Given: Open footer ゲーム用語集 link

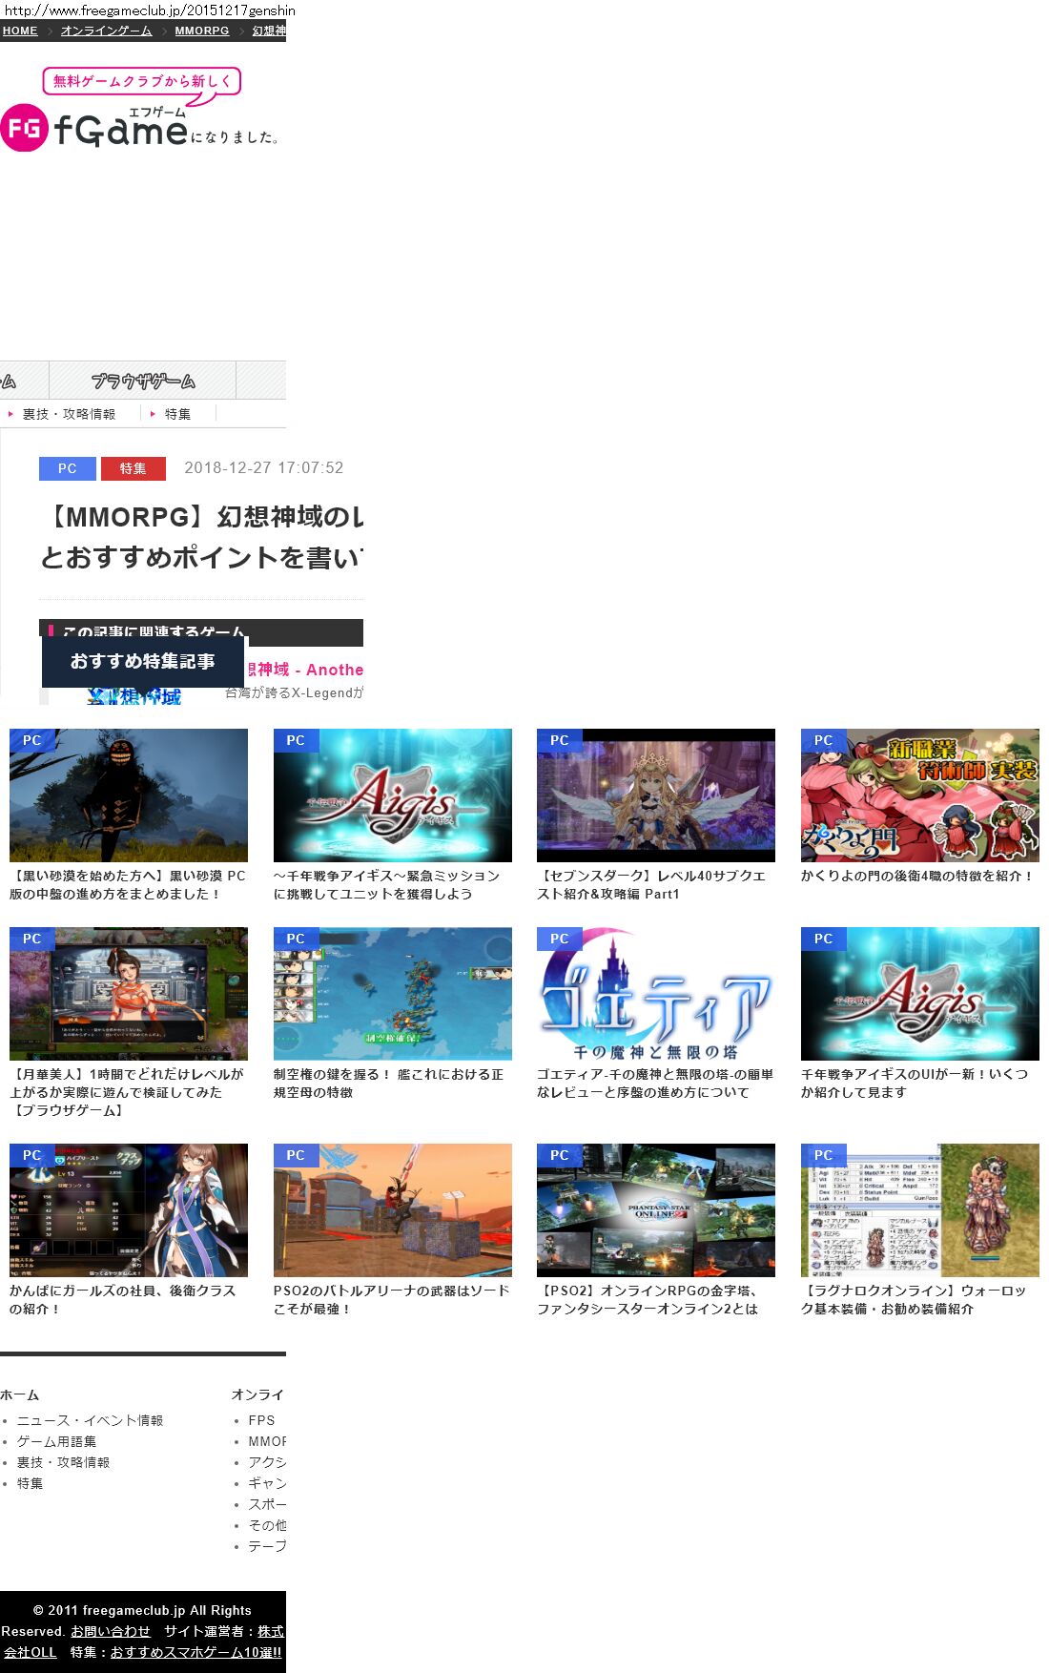Looking at the screenshot, I should (56, 1441).
